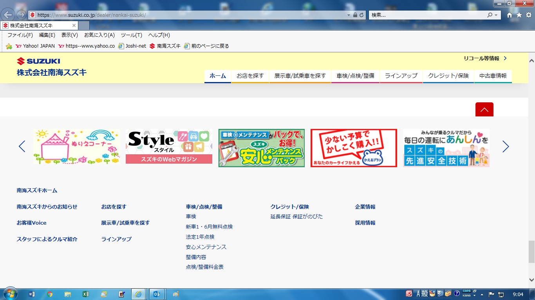Image resolution: width=535 pixels, height=300 pixels.
Task: Open the https--www.yahoo.co bookmark
Action: click(87, 46)
